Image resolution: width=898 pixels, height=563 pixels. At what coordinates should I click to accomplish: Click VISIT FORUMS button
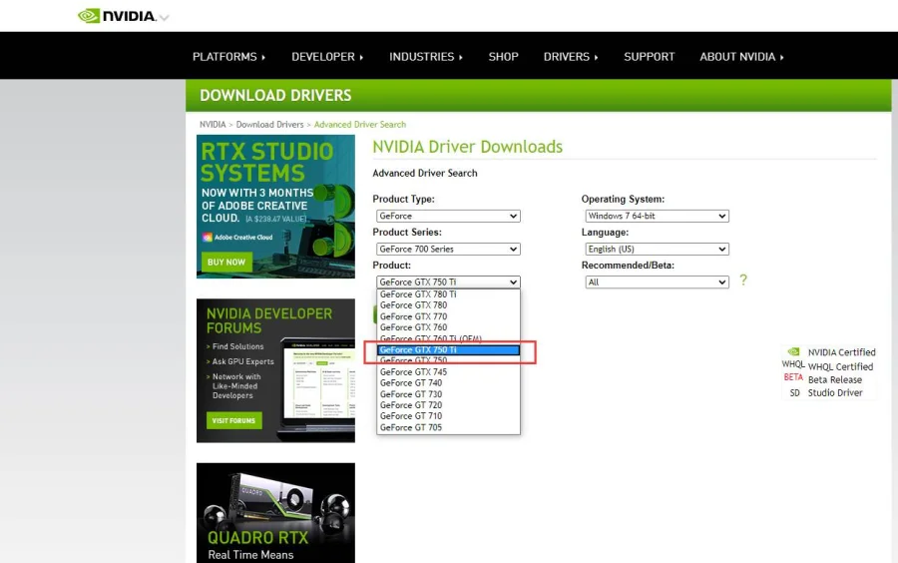tap(233, 421)
